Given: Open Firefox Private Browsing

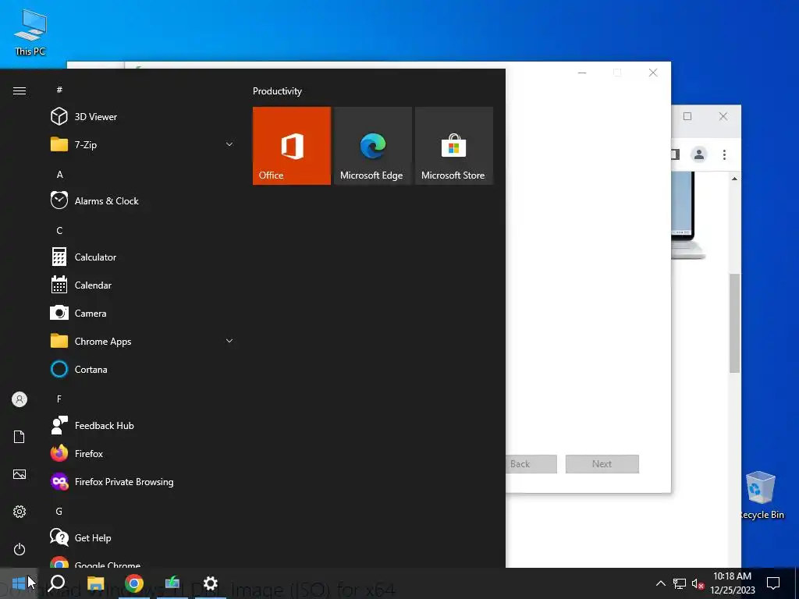Looking at the screenshot, I should click(143, 482).
